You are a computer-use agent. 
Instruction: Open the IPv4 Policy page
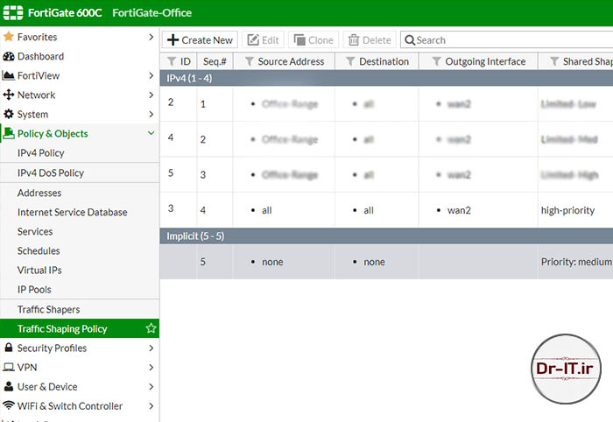[40, 153]
